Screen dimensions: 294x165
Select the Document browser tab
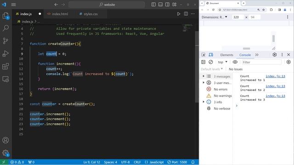click(222, 3)
